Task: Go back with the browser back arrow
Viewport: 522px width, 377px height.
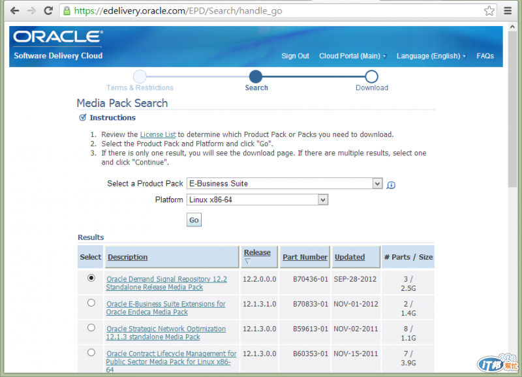Action: pyautogui.click(x=14, y=11)
